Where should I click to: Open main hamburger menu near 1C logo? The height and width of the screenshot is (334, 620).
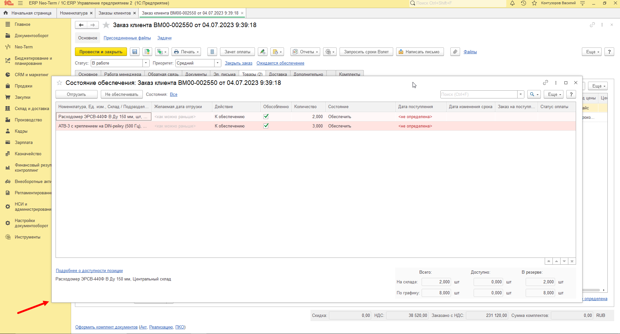click(x=20, y=3)
